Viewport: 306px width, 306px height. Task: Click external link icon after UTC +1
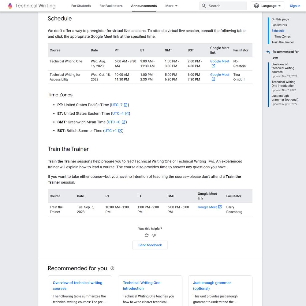[120, 131]
